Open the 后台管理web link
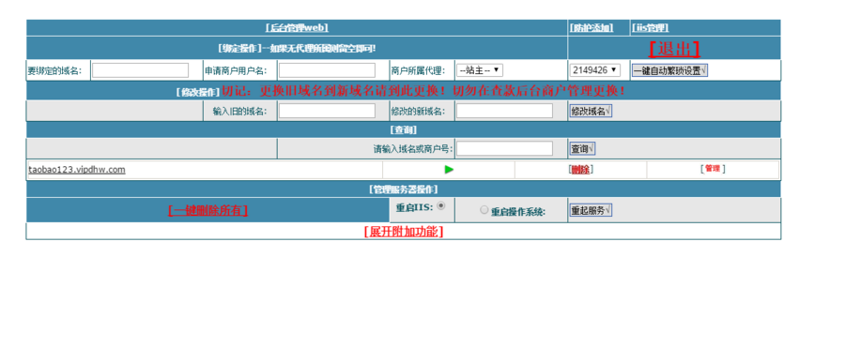845x348 pixels. (x=297, y=28)
